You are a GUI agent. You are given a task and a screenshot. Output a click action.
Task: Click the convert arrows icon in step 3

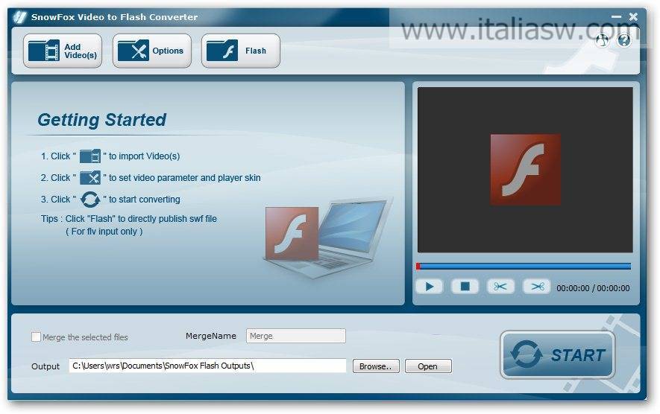(x=90, y=200)
